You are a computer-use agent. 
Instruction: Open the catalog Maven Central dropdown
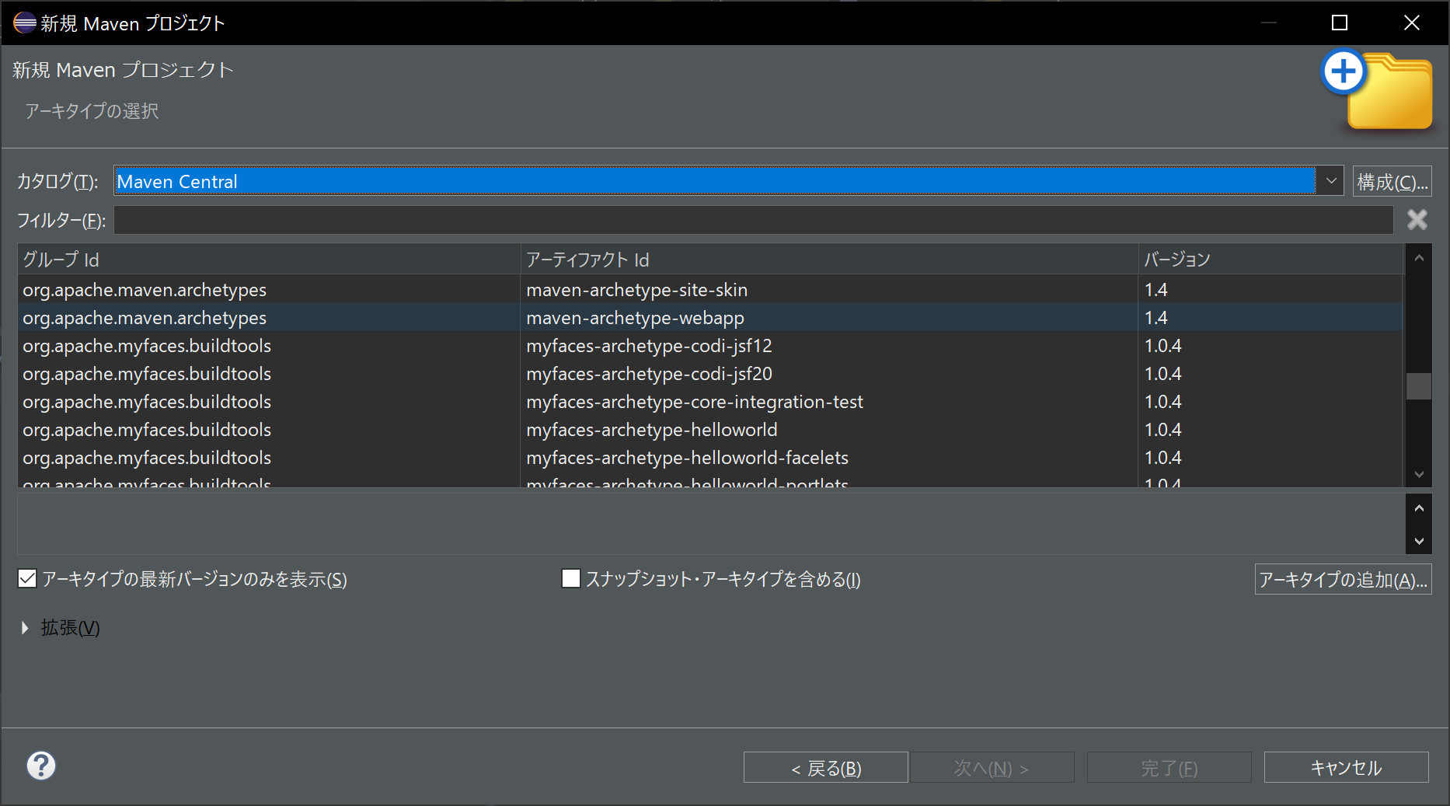[1330, 181]
